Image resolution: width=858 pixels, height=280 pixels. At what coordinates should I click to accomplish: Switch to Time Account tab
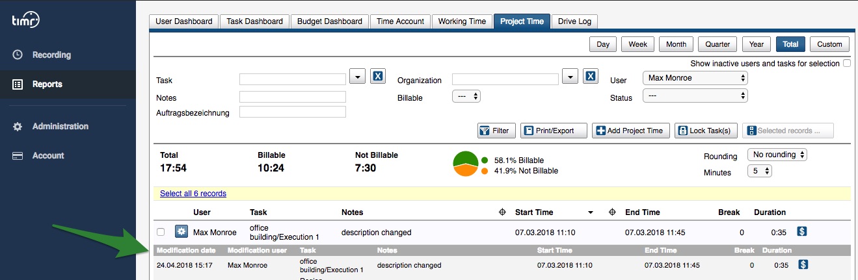coord(401,21)
